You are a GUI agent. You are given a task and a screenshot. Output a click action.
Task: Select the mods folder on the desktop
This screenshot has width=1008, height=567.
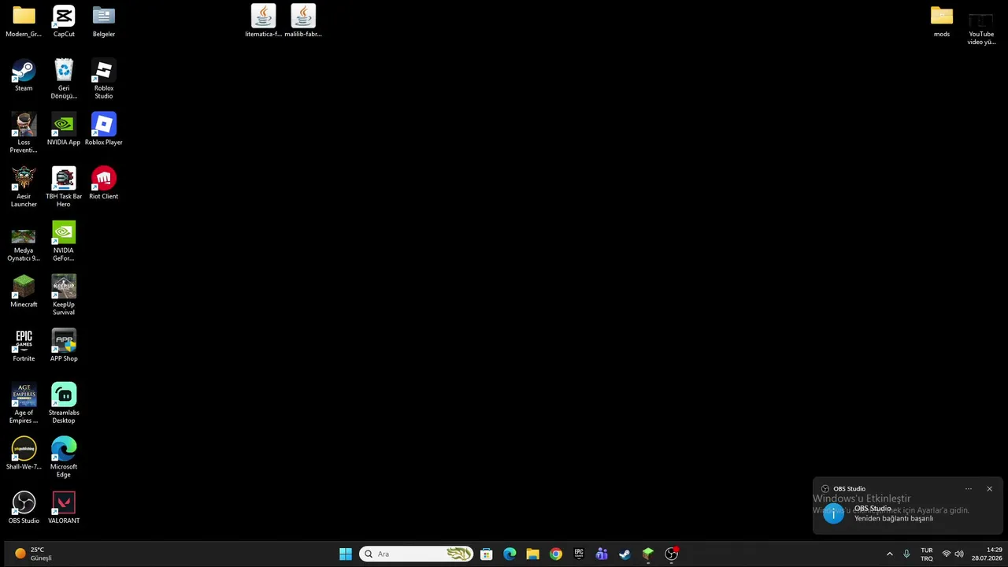pyautogui.click(x=941, y=21)
